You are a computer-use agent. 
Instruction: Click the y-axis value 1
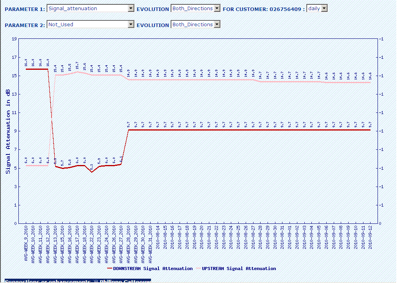16,205
